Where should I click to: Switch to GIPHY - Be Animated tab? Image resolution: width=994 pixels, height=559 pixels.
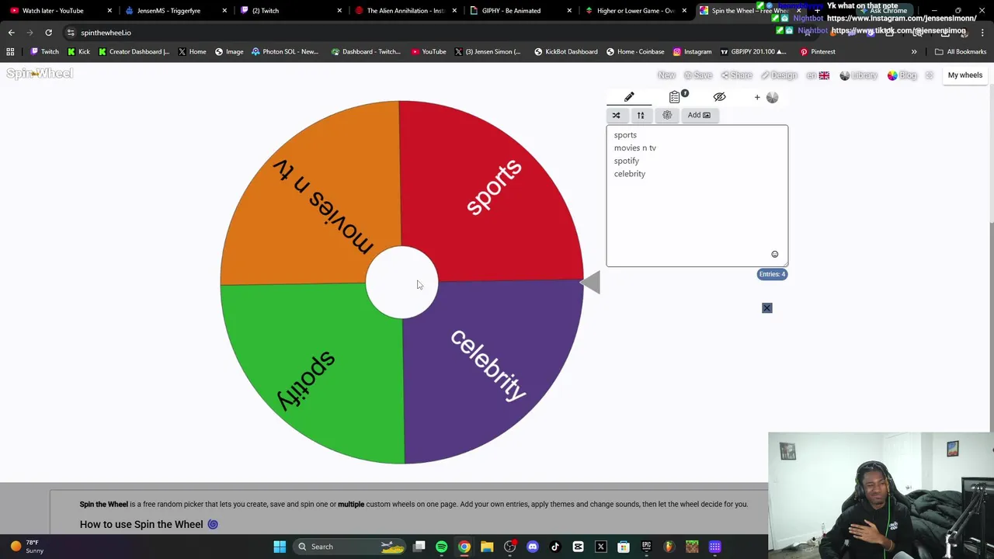coord(520,11)
